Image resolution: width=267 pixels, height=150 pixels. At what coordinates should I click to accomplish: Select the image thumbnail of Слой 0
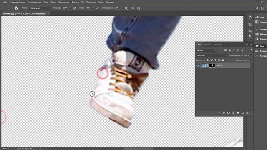(204, 66)
